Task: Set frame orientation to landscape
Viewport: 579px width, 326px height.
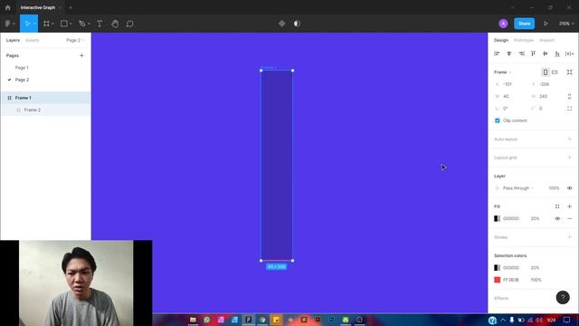Action: tap(555, 72)
